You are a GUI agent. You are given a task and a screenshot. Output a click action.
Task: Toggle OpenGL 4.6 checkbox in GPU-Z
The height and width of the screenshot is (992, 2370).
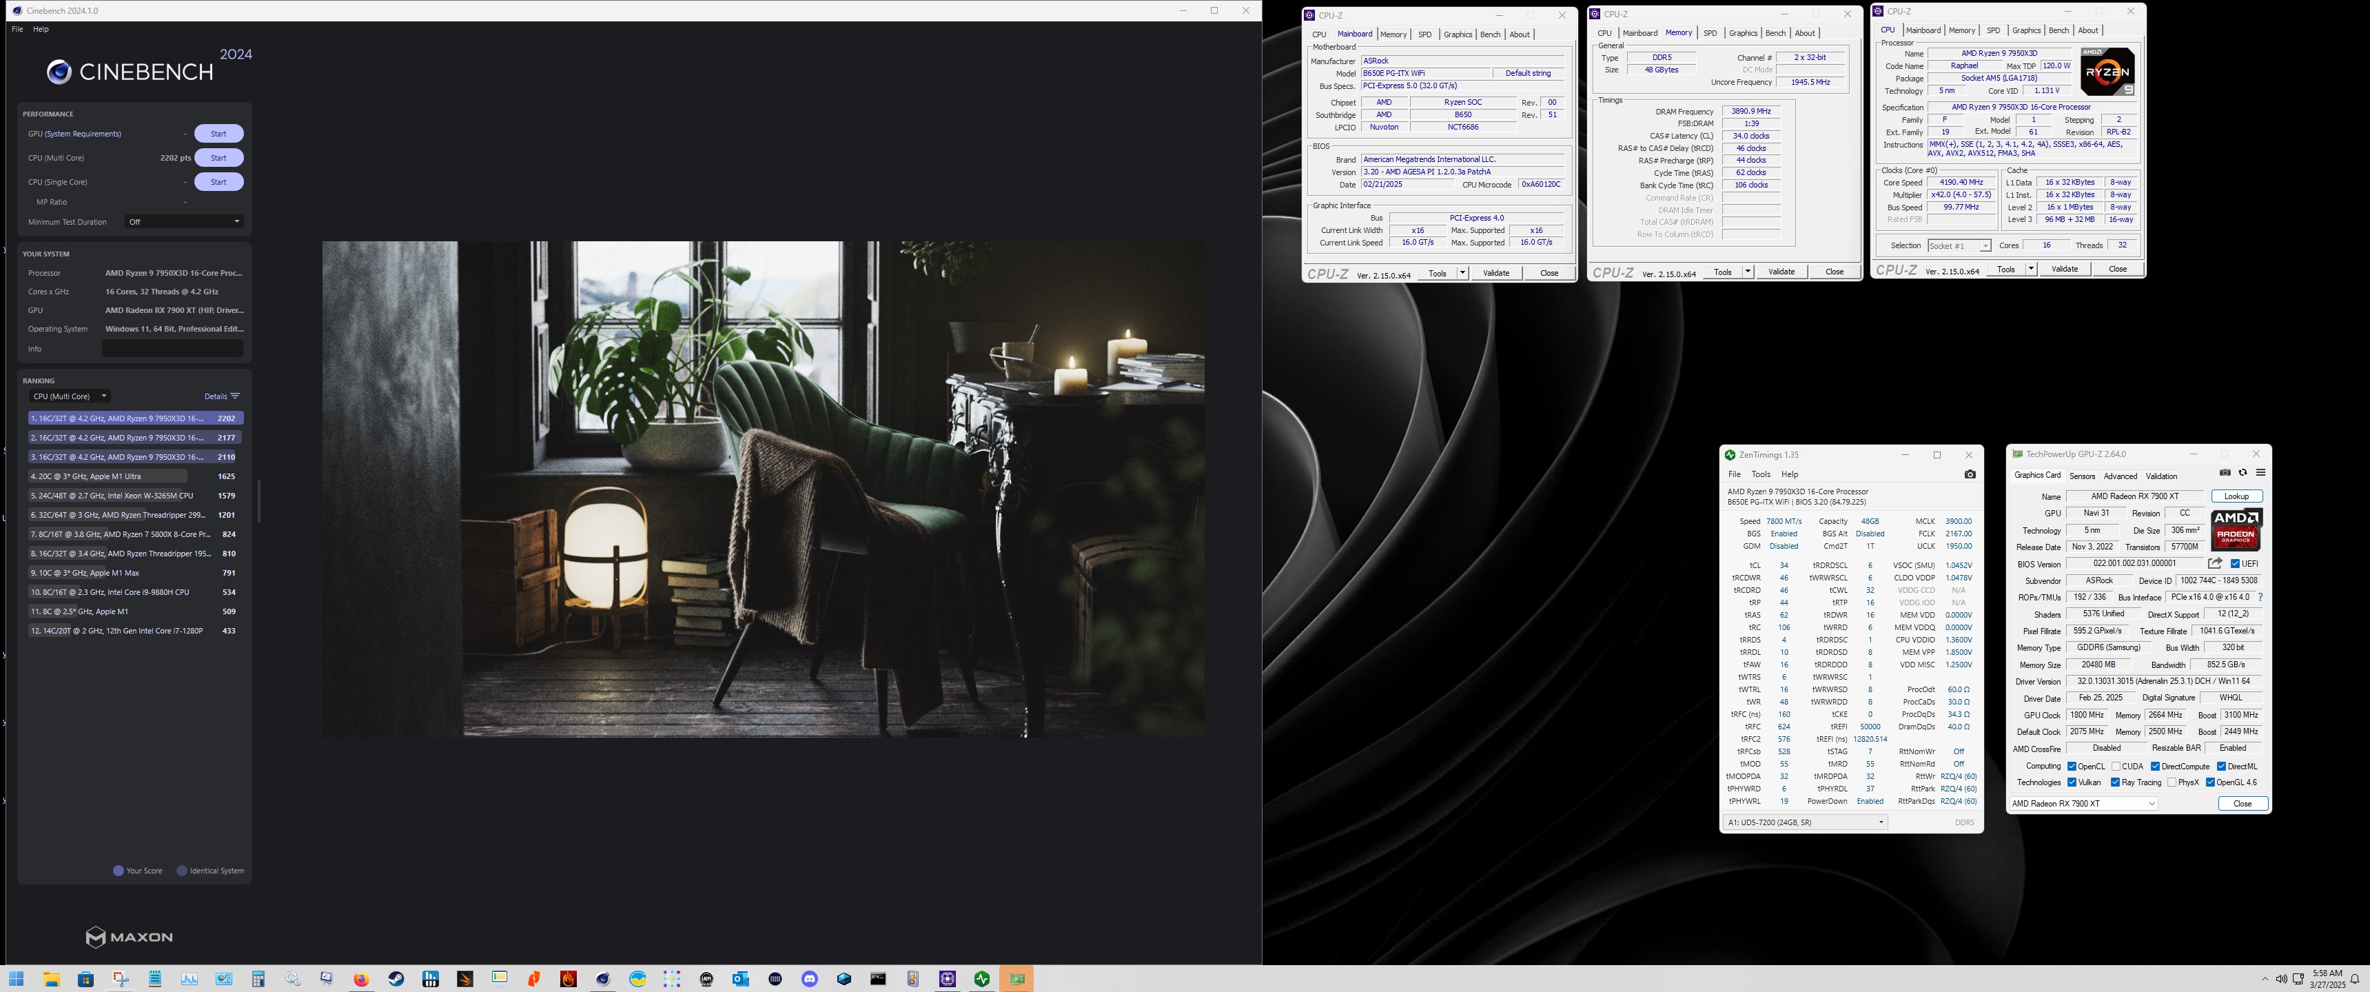coord(2210,783)
